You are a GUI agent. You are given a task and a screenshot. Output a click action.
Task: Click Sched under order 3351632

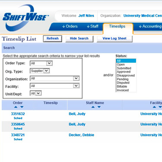tap(18, 118)
